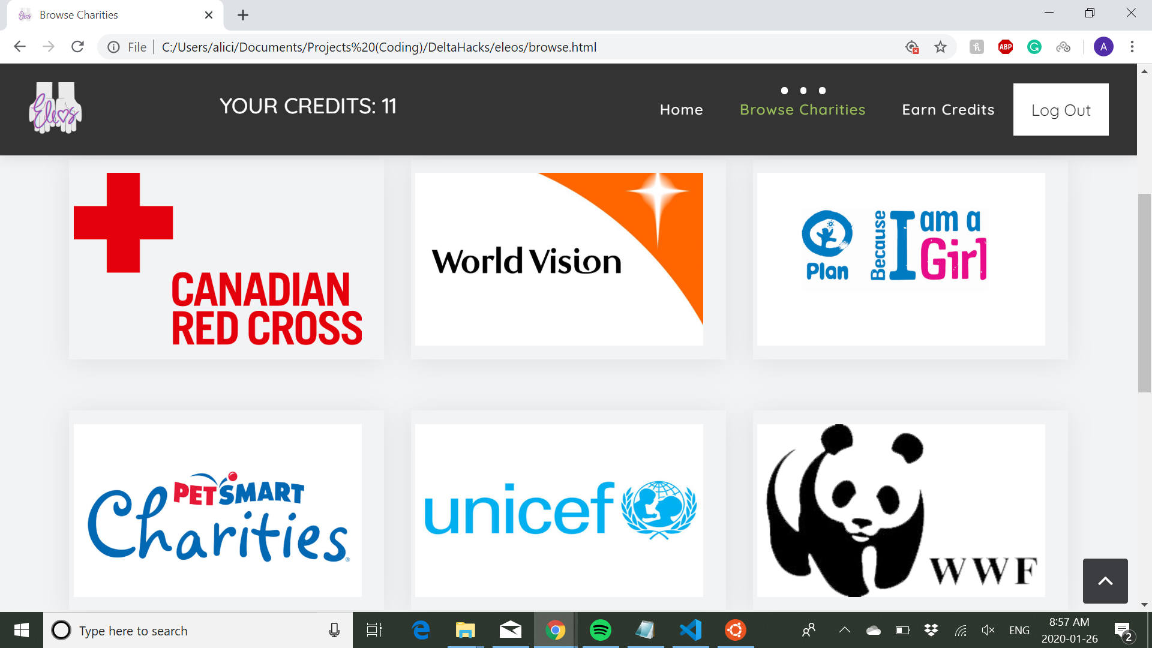The image size is (1152, 648).
Task: Open a new browser tab
Action: pyautogui.click(x=243, y=15)
